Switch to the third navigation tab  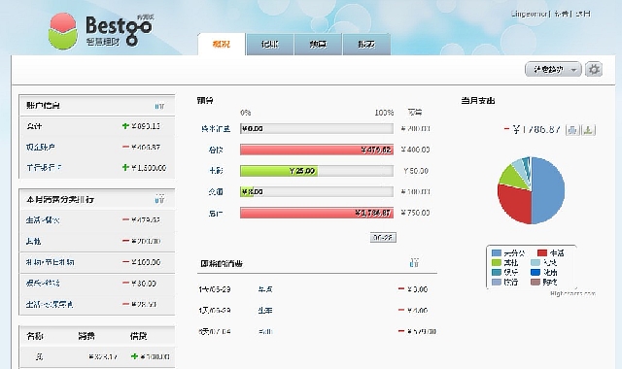(318, 44)
